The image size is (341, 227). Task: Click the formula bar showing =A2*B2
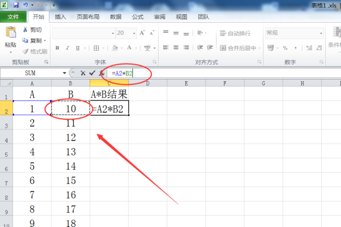(x=224, y=73)
